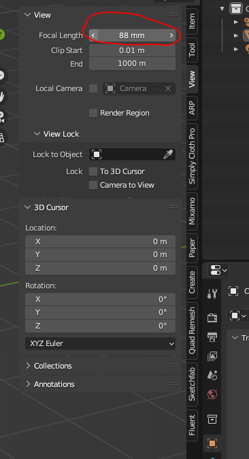This screenshot has height=459, width=249.
Task: Switch to the Item sidebar tab
Action: (192, 21)
